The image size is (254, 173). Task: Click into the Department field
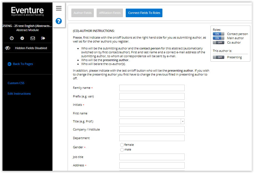[x=152, y=138]
